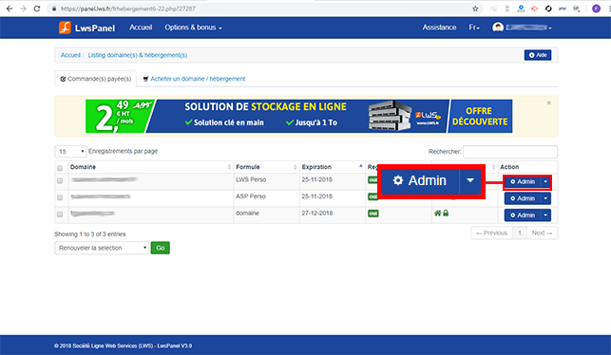Open the IP lookup browser extension
The width and height of the screenshot is (611, 355).
tap(576, 9)
